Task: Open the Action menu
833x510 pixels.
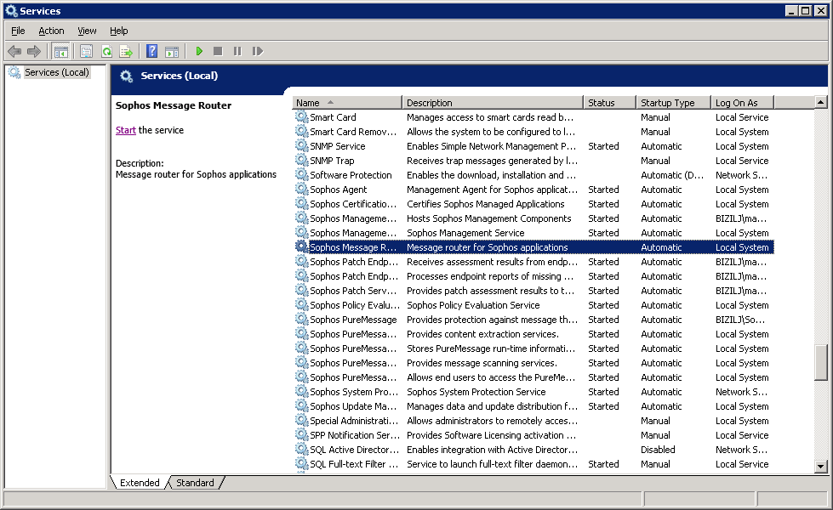Action: (x=51, y=31)
